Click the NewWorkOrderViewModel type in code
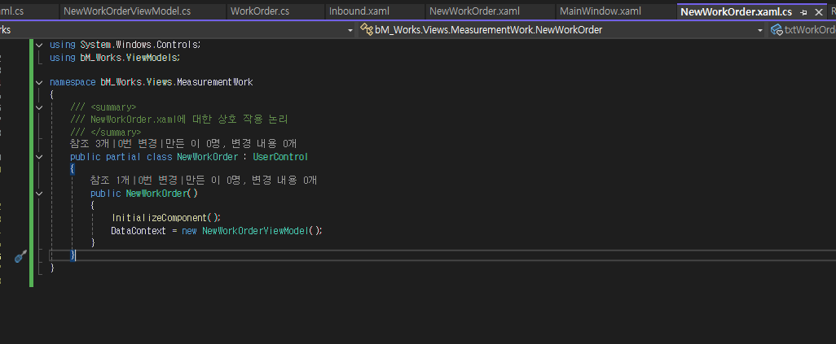This screenshot has height=344, width=836. [255, 231]
